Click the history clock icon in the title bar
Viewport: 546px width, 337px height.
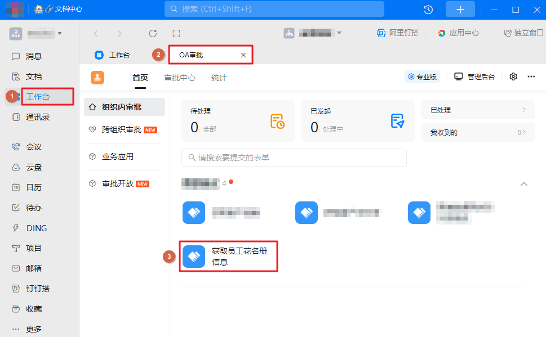pyautogui.click(x=428, y=9)
